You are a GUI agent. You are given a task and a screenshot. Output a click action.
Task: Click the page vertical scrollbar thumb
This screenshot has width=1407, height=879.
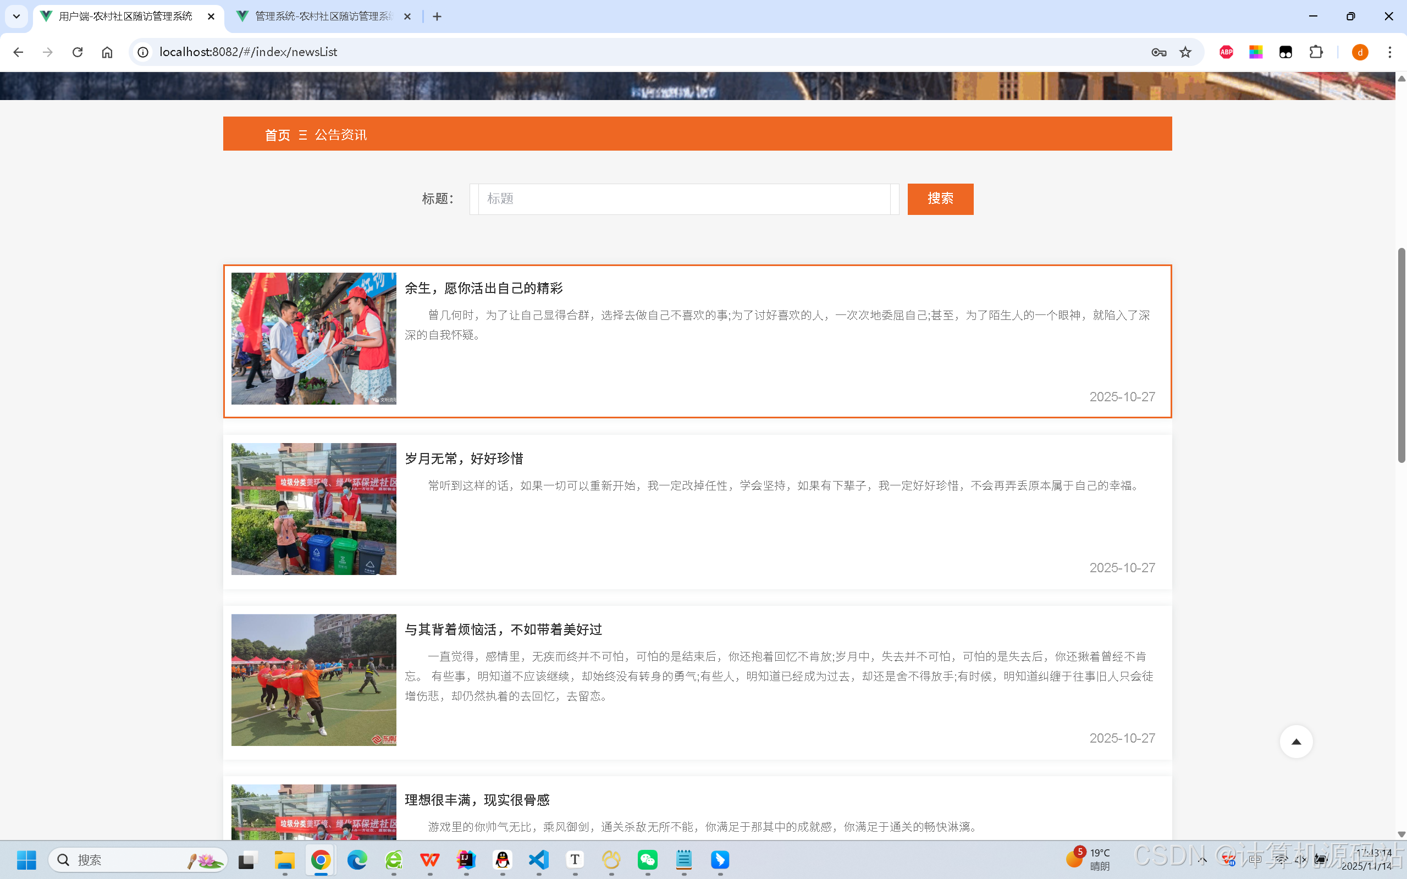click(x=1401, y=355)
